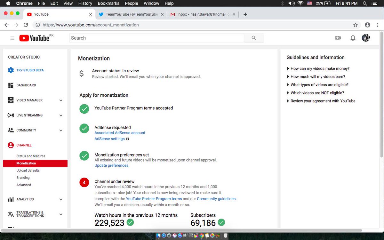Switch to the Gmail Inbox tab

pyautogui.click(x=203, y=14)
